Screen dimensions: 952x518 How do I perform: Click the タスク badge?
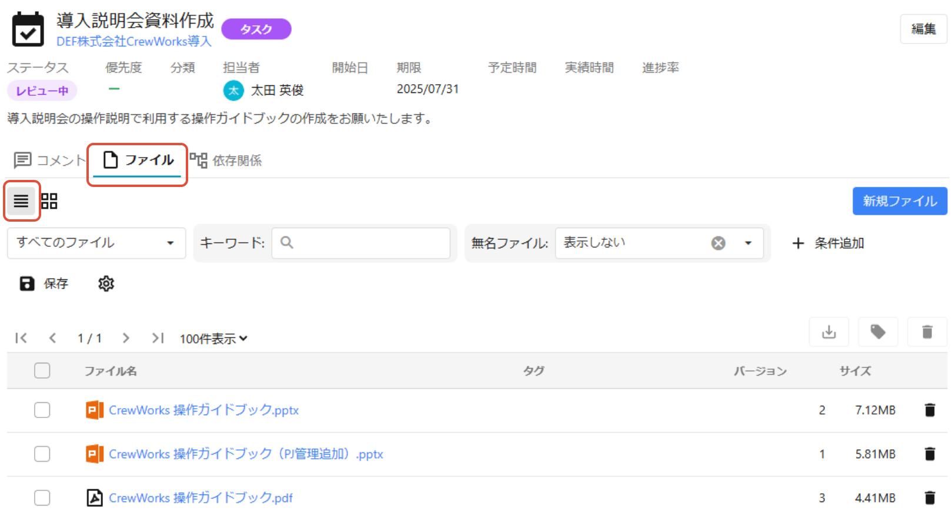click(x=256, y=29)
